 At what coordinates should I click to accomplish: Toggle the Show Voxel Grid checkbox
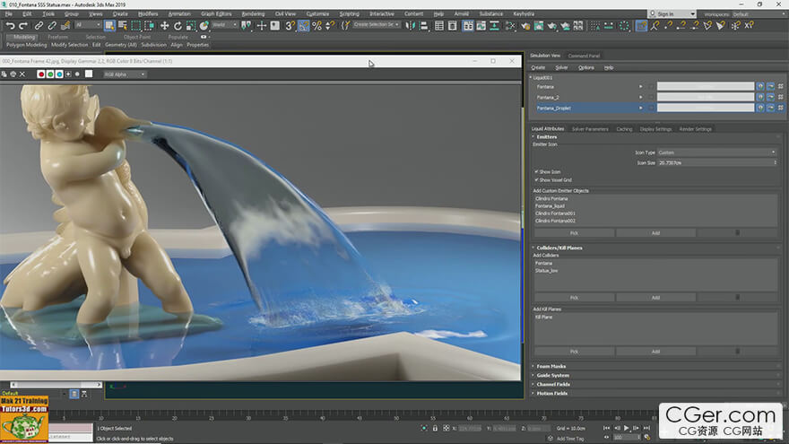536,179
